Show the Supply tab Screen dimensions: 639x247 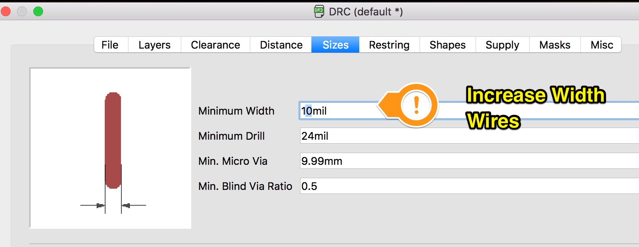[x=502, y=45]
